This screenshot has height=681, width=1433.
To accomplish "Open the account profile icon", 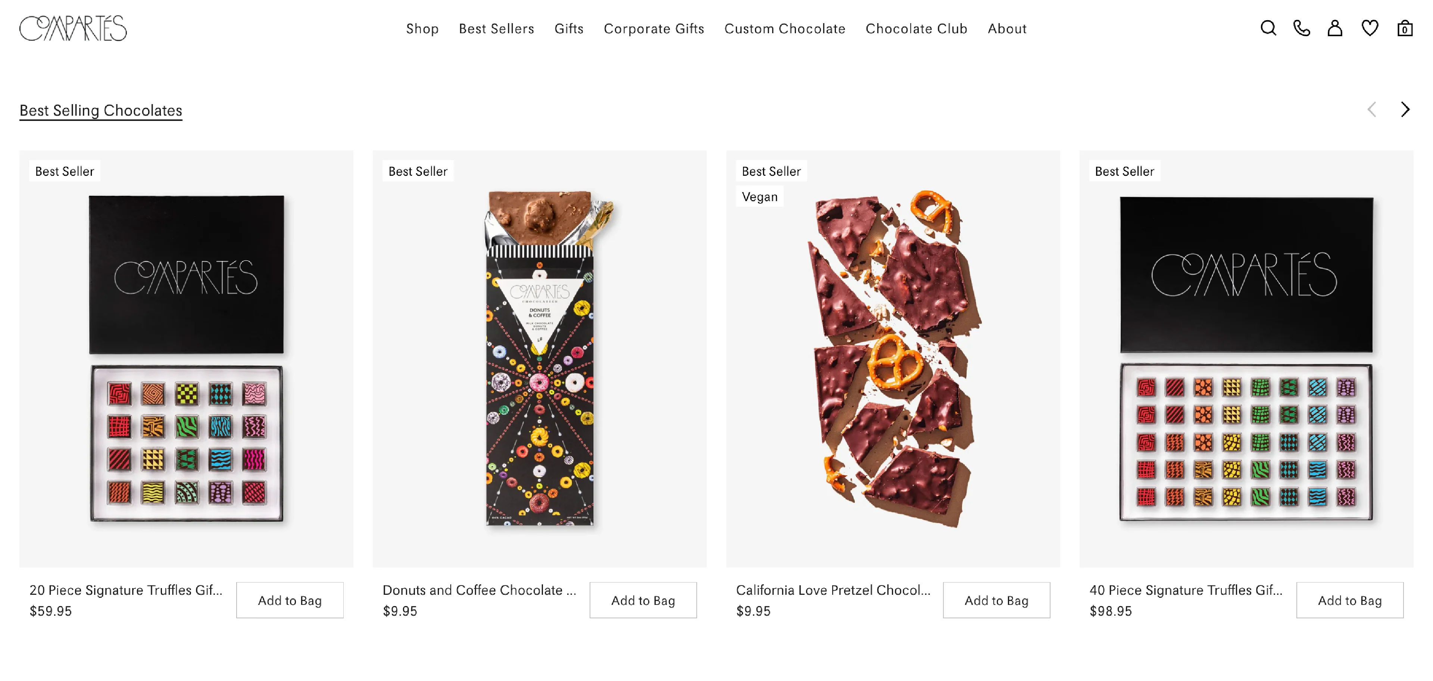I will (x=1335, y=28).
